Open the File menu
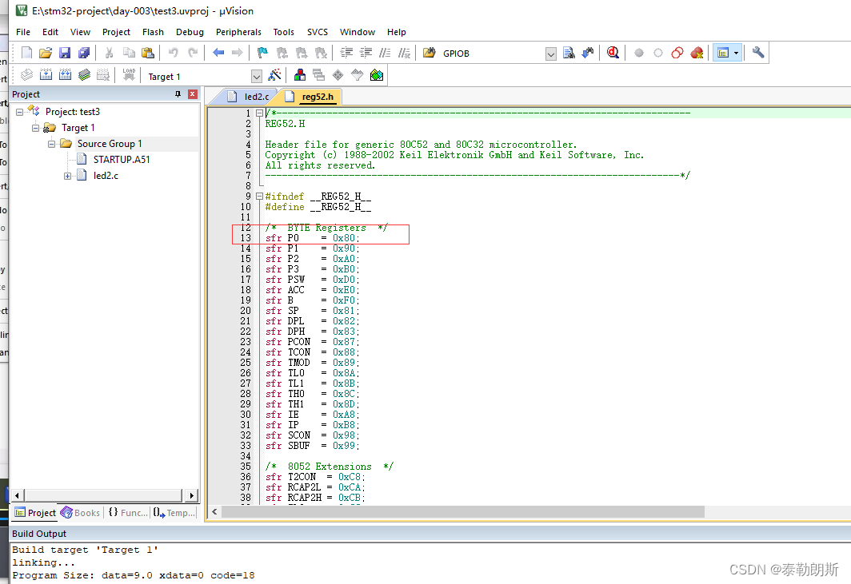The width and height of the screenshot is (851, 584). (x=23, y=32)
